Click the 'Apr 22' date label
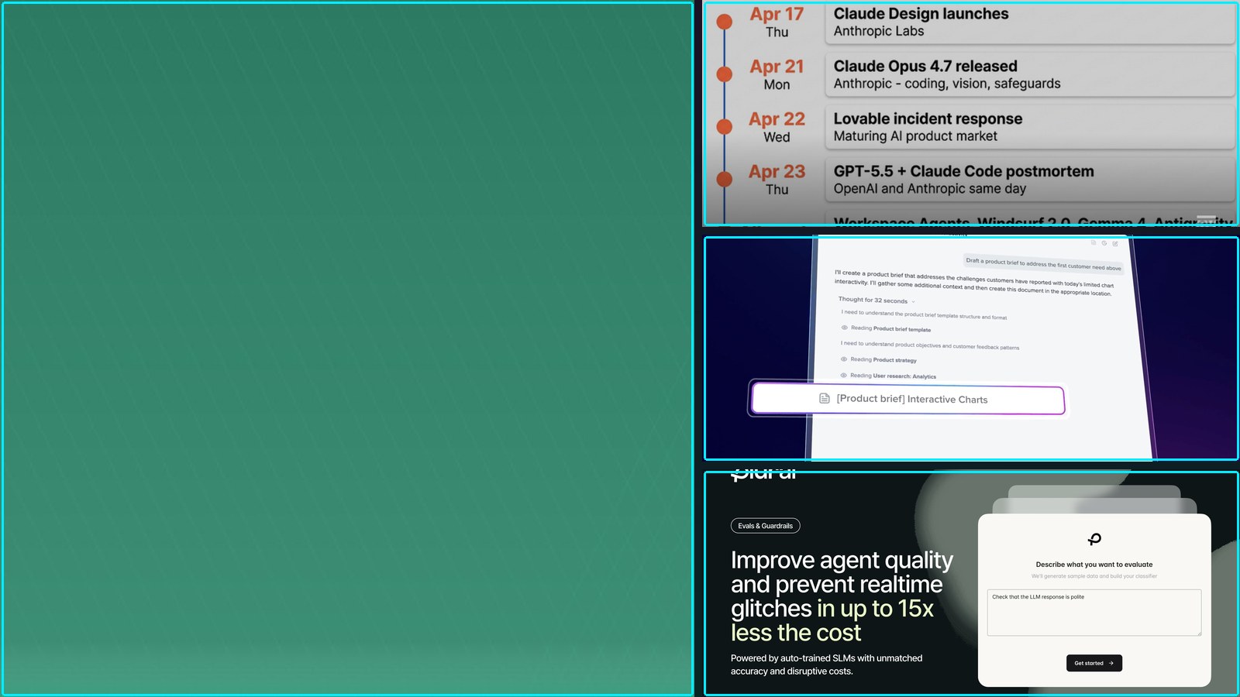Image resolution: width=1240 pixels, height=697 pixels. click(777, 119)
